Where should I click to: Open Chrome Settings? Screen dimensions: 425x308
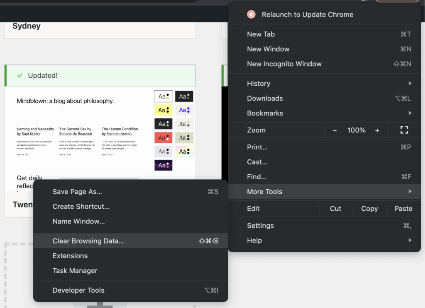click(x=260, y=226)
